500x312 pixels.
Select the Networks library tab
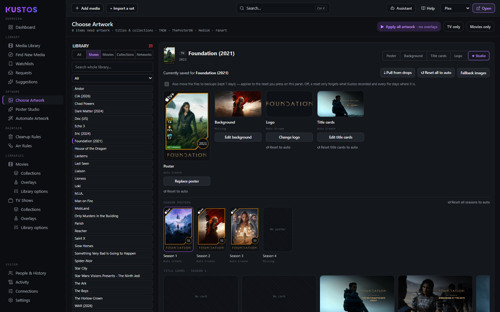(x=144, y=55)
